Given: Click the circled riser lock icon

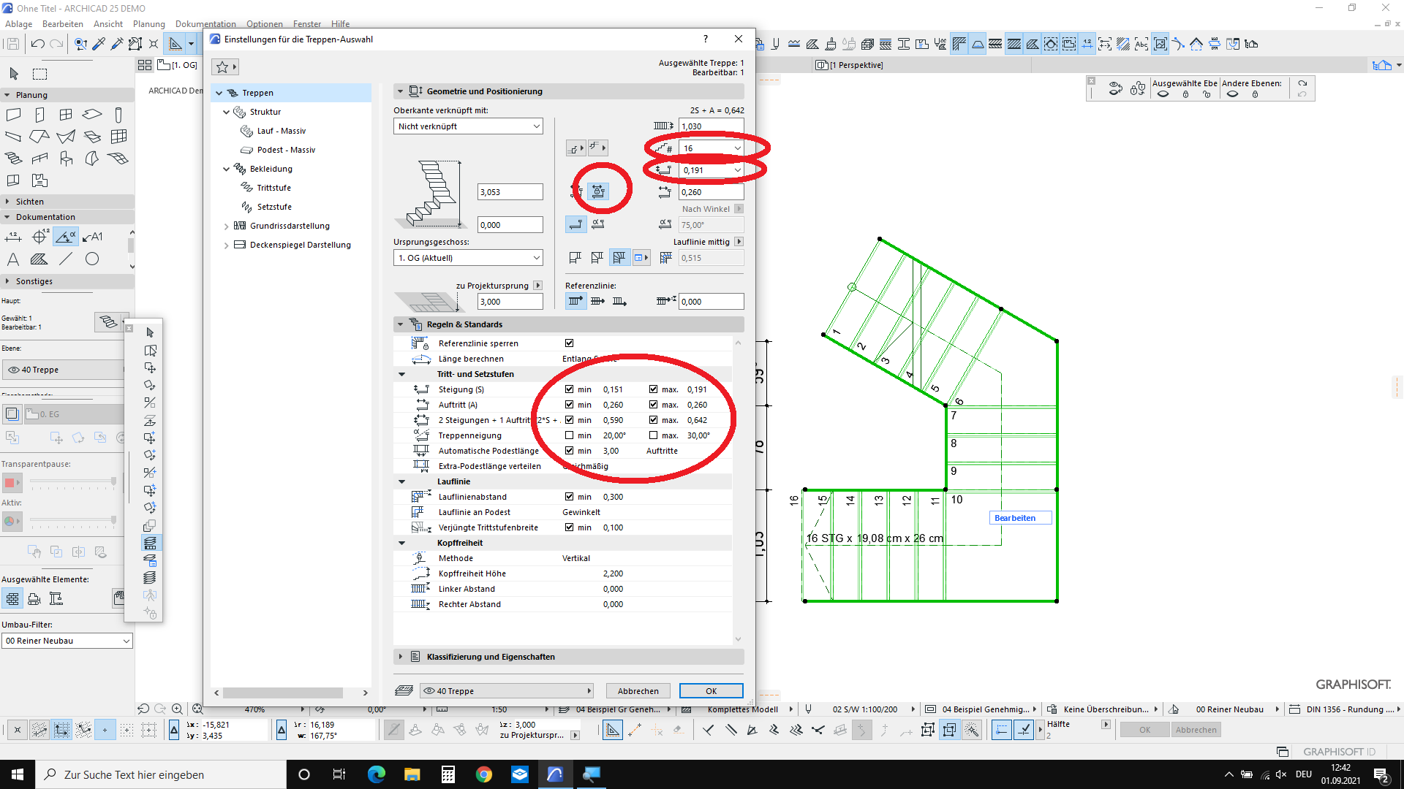Looking at the screenshot, I should click(598, 191).
